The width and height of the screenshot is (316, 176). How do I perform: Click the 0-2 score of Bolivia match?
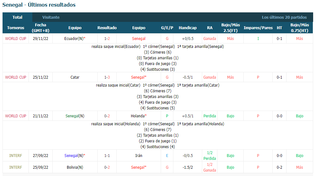(x=107, y=167)
